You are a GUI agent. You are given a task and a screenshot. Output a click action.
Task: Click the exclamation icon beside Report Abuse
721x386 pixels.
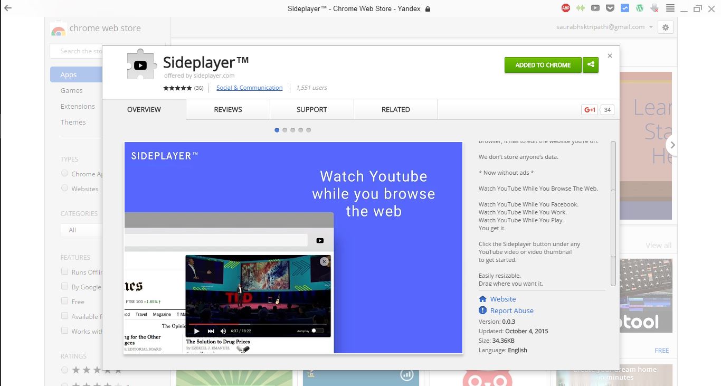pos(482,310)
